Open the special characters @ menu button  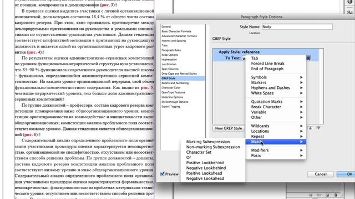click(308, 58)
